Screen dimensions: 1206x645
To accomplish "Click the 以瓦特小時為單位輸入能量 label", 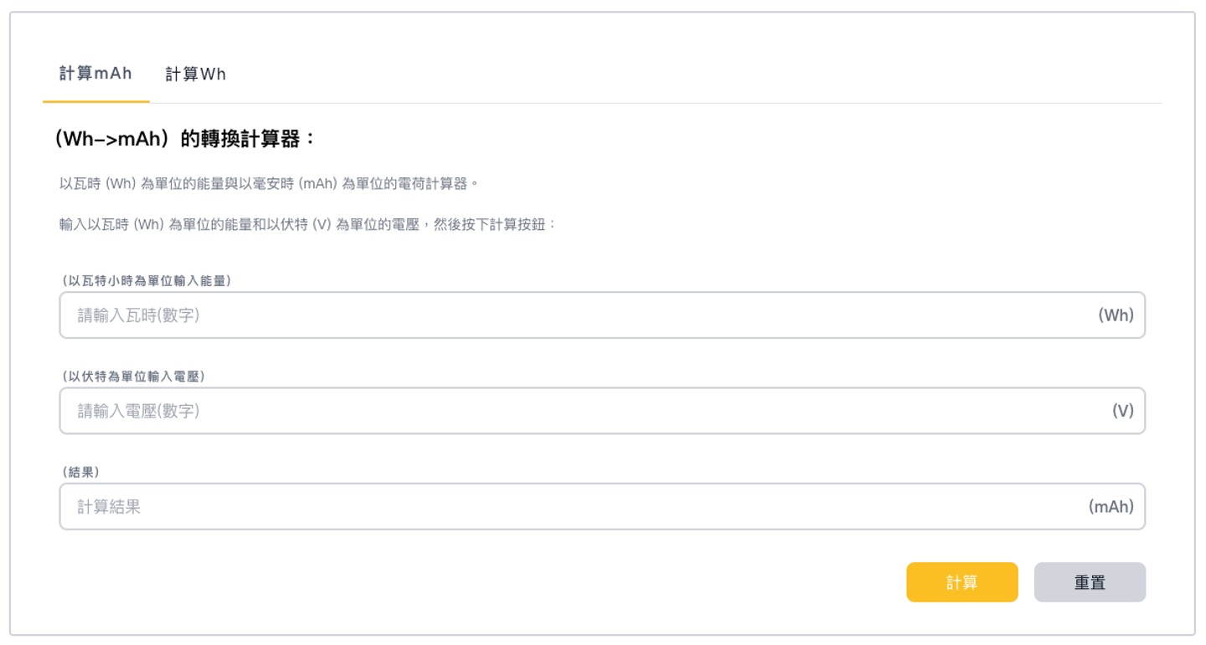I will [x=146, y=281].
